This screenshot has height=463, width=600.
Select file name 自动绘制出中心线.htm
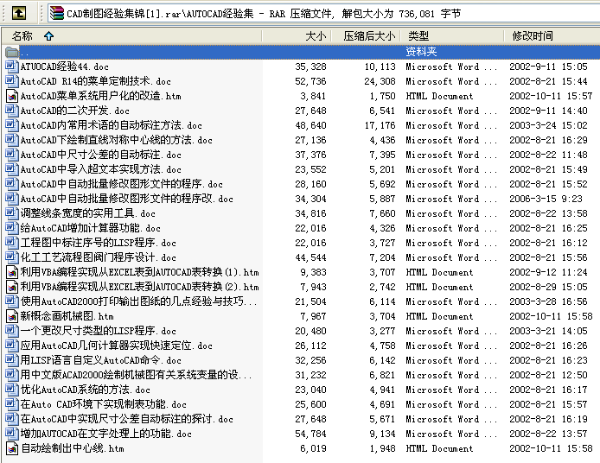pyautogui.click(x=73, y=448)
